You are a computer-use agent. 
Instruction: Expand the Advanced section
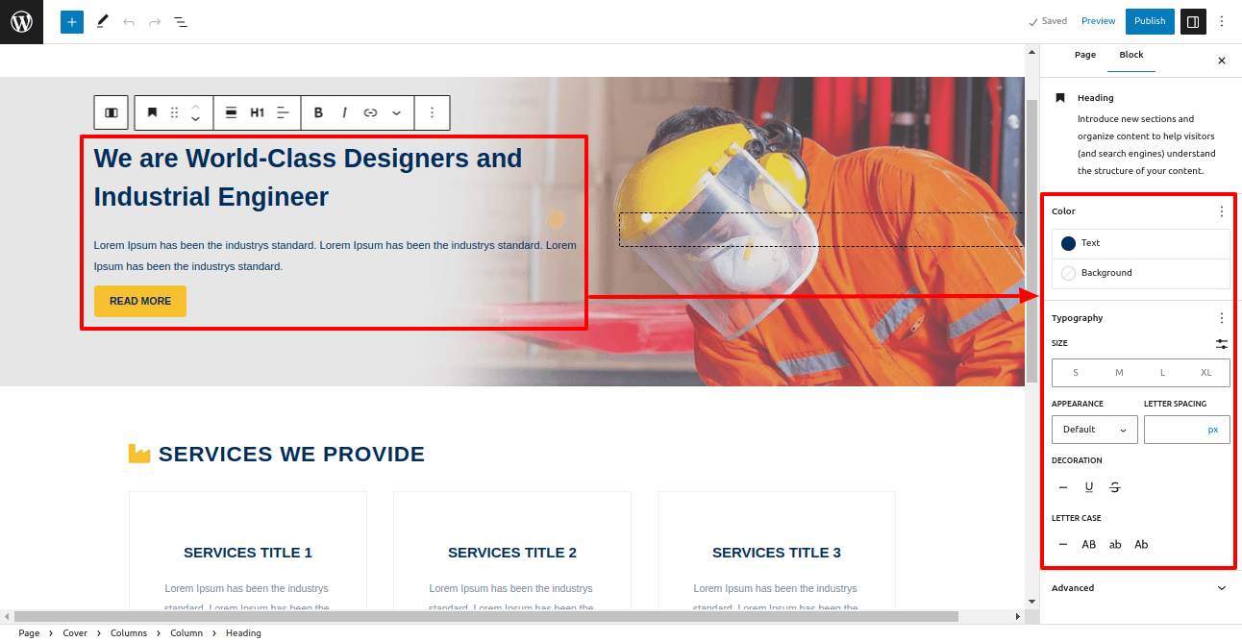tap(1140, 588)
